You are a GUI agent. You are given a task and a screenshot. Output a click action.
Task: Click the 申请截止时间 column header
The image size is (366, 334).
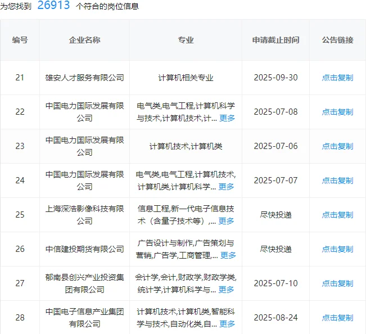coord(275,40)
